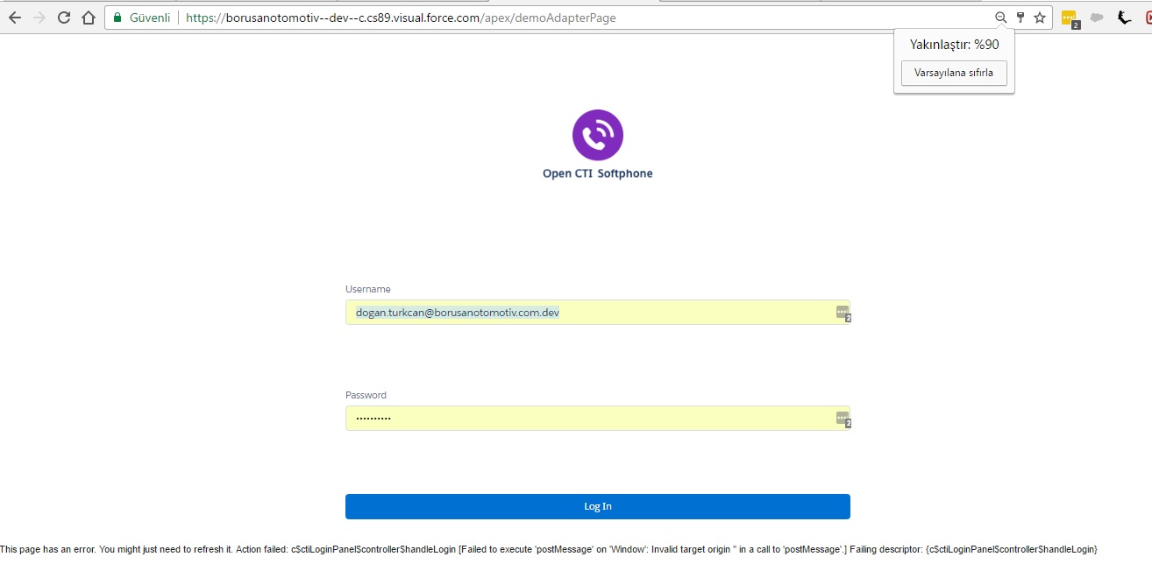Click the black silhouette extension icon
Screen dimensions: 1152x585
point(1125,17)
